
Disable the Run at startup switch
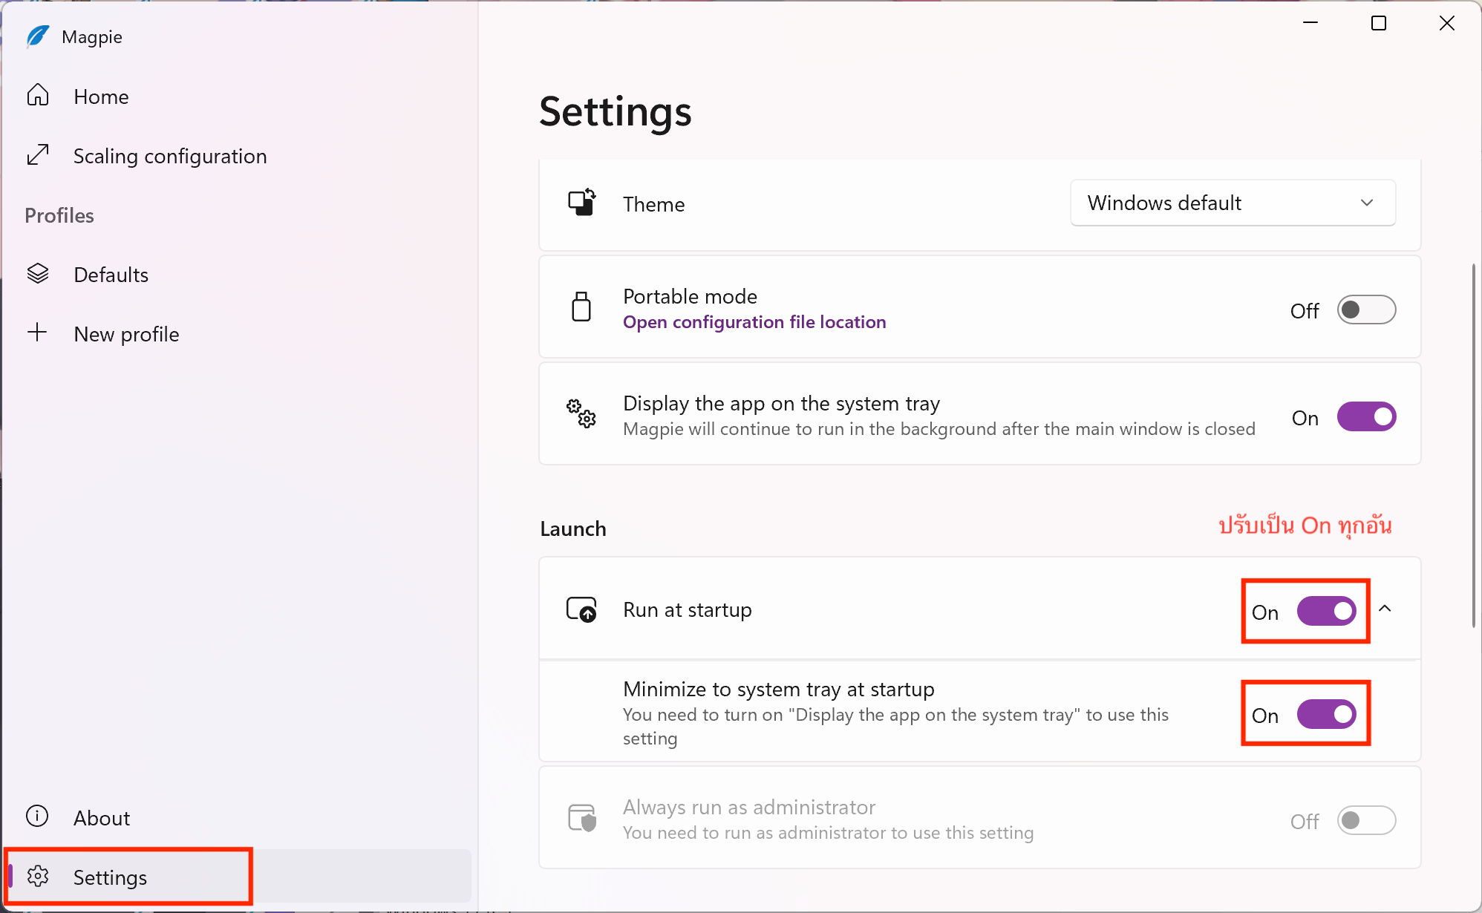click(x=1326, y=611)
